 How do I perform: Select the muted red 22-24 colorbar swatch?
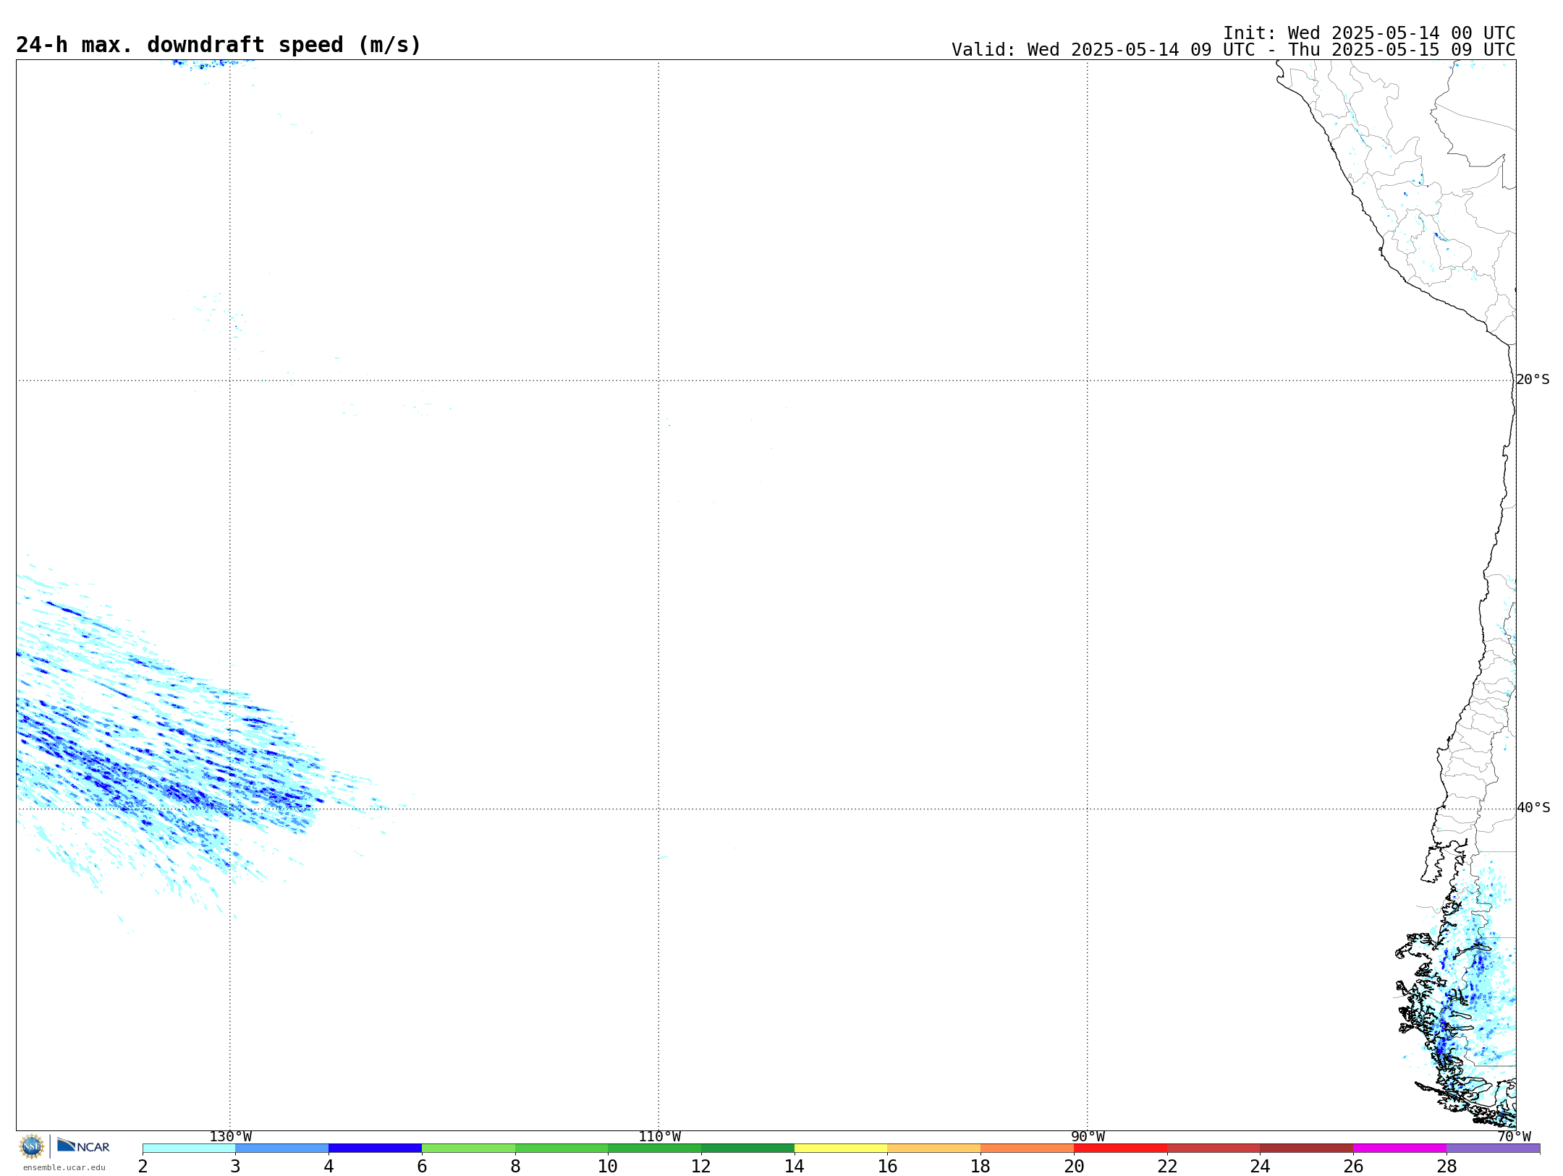1213,1149
